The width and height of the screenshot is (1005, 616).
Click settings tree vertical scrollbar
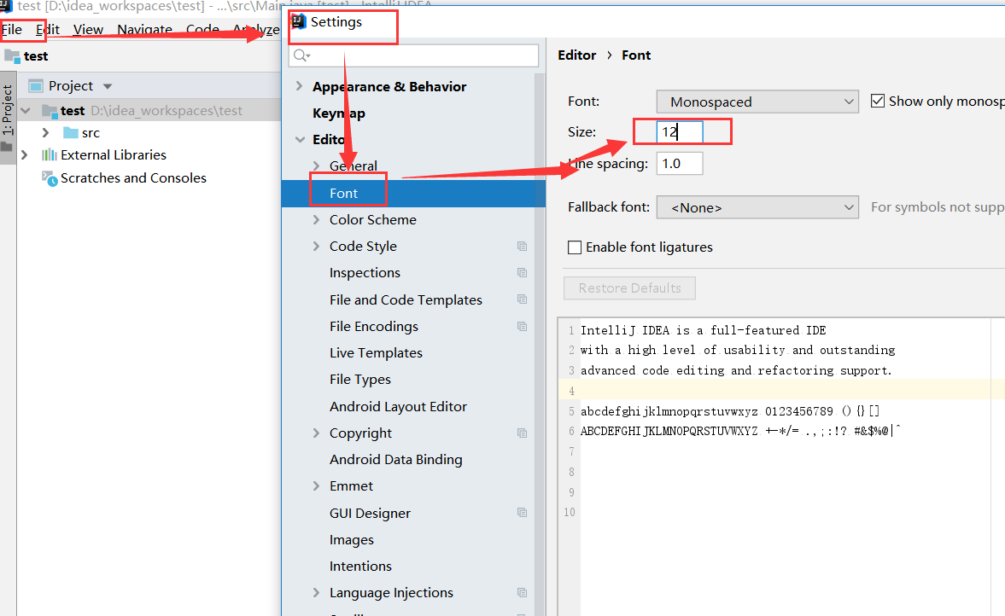[540, 345]
